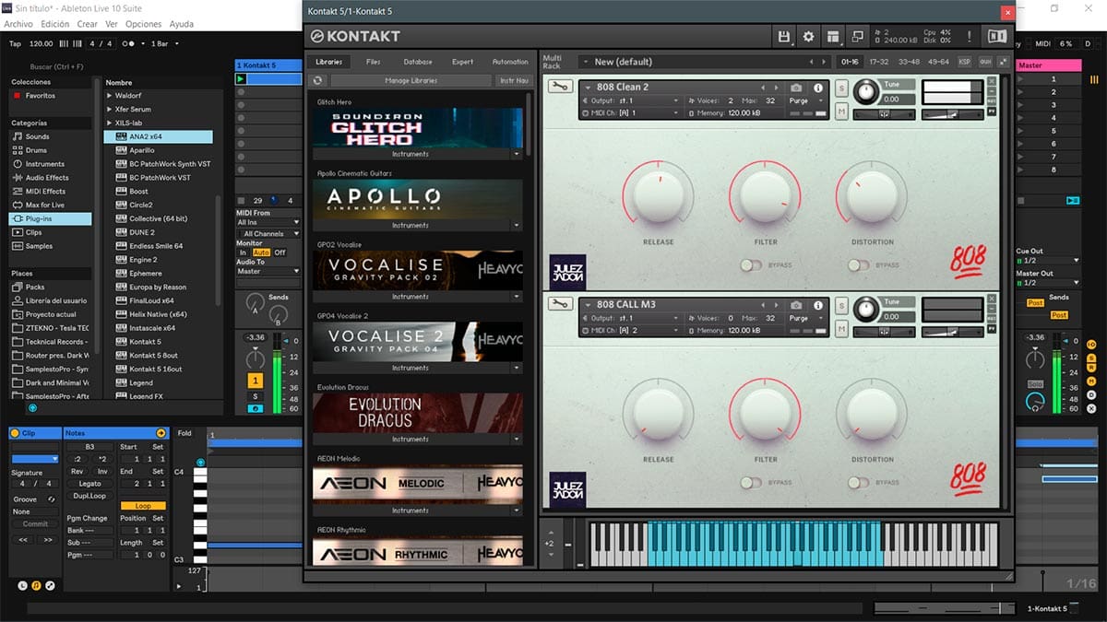Open Kontakt options gear
Image resolution: width=1107 pixels, height=622 pixels.
click(809, 36)
